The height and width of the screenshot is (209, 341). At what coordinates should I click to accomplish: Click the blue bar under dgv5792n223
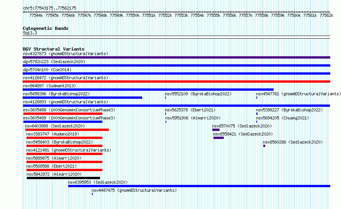[x=176, y=65]
